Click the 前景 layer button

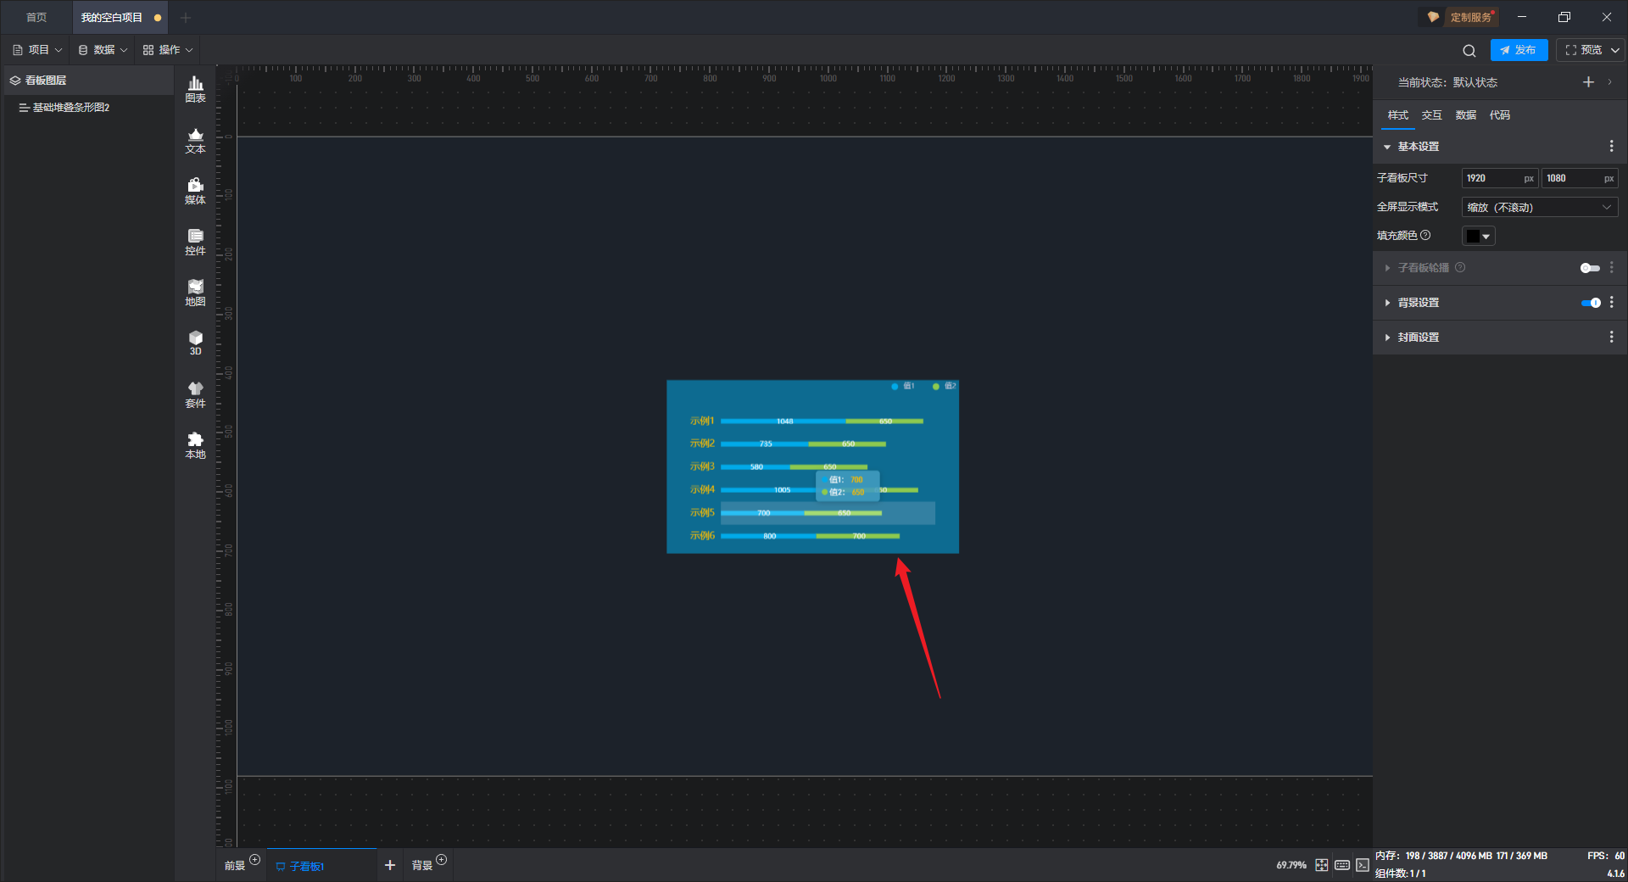pyautogui.click(x=234, y=866)
